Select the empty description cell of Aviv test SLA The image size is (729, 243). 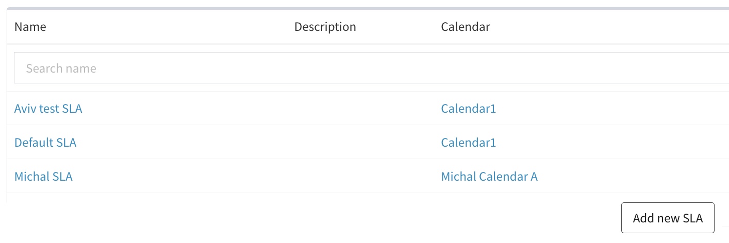pyautogui.click(x=360, y=109)
